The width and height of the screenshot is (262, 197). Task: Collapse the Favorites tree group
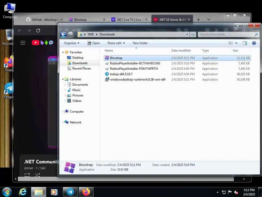click(63, 52)
